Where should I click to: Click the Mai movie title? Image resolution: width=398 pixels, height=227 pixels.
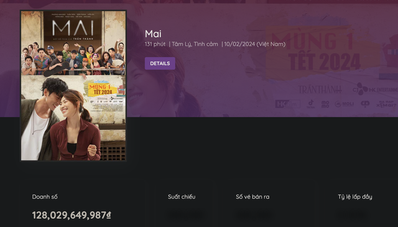153,34
